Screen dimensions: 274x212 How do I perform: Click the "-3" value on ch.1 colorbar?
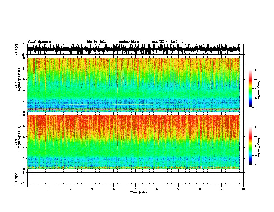click(x=255, y=70)
